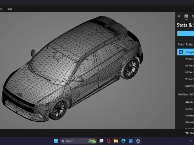Open Microsoft Edge from the taskbar
This screenshot has height=145, width=194.
[x=123, y=141]
